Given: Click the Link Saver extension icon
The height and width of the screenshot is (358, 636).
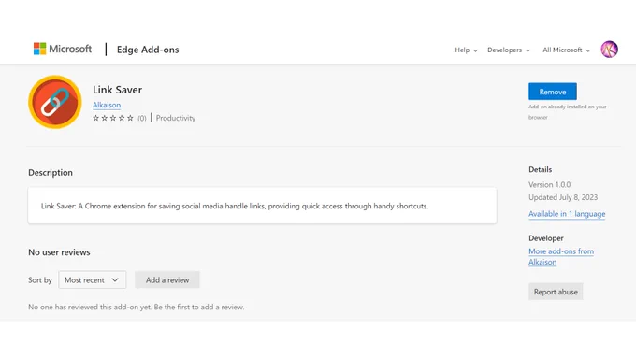Looking at the screenshot, I should click(55, 102).
